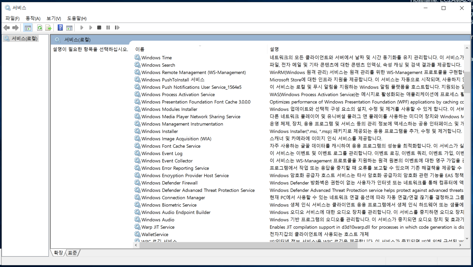Click the gear icon beside Windows Event Log
The image size is (473, 267).
pyautogui.click(x=137, y=153)
